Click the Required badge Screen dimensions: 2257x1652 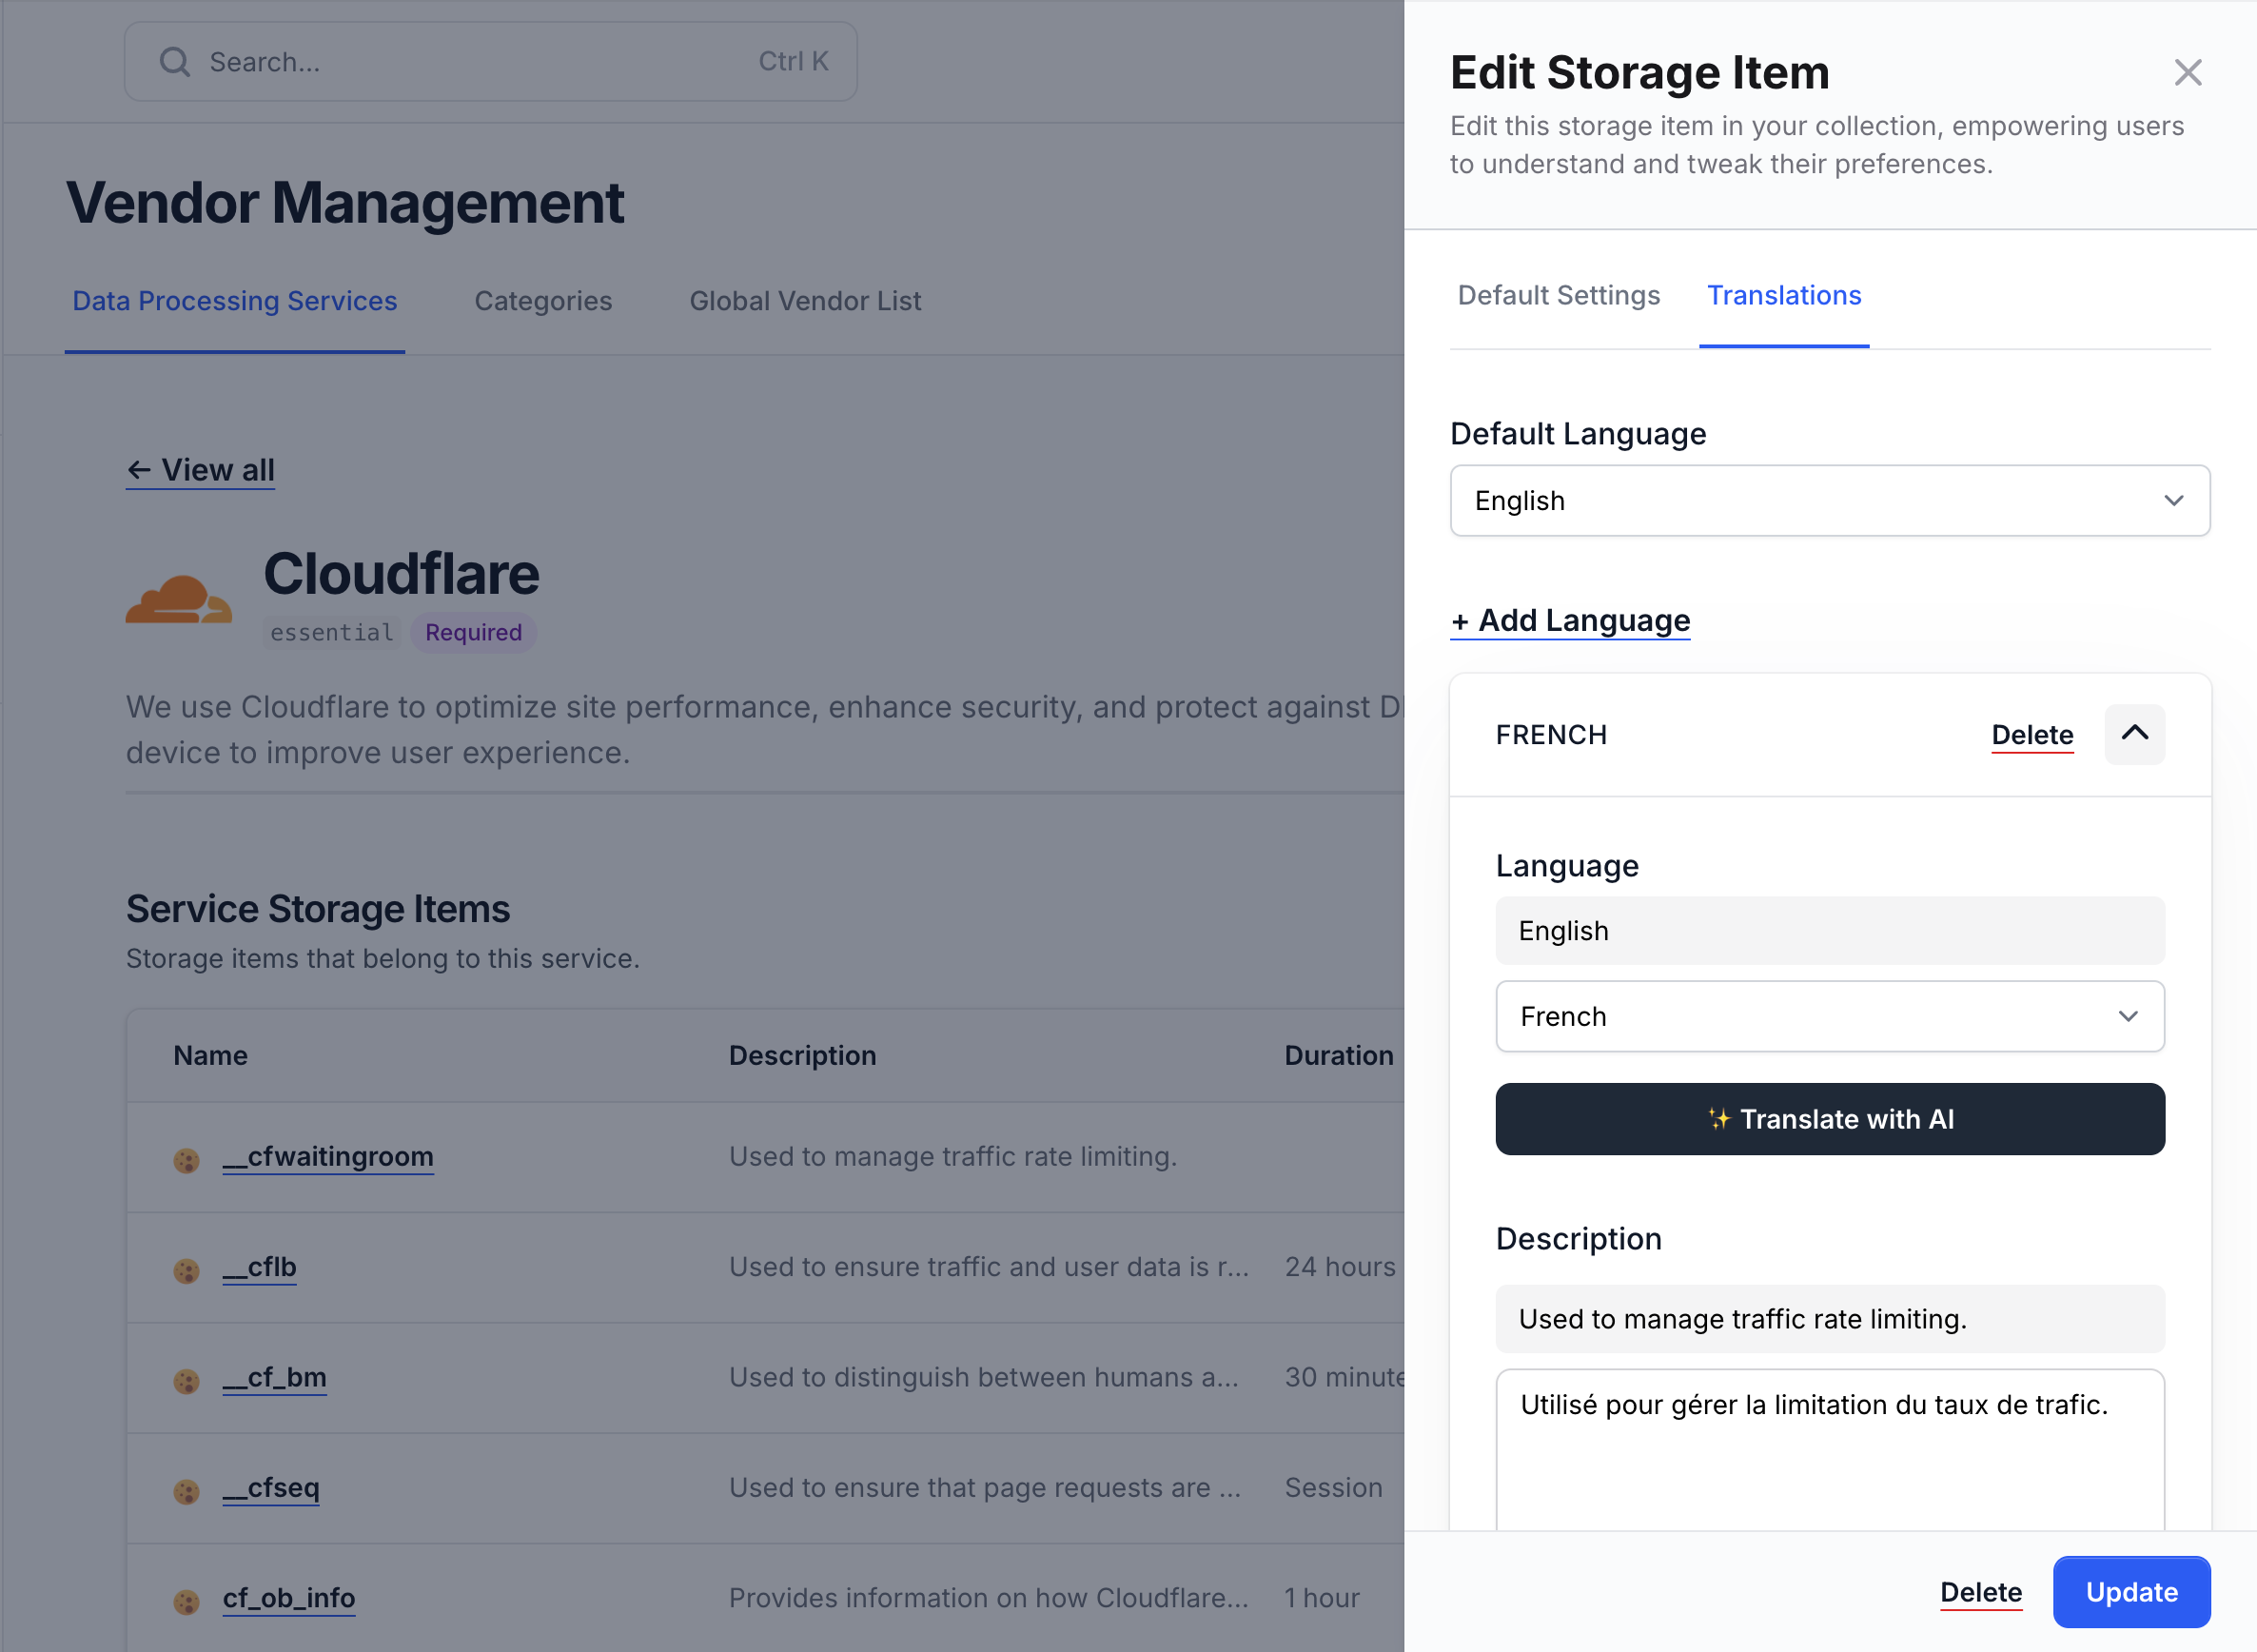[x=474, y=632]
